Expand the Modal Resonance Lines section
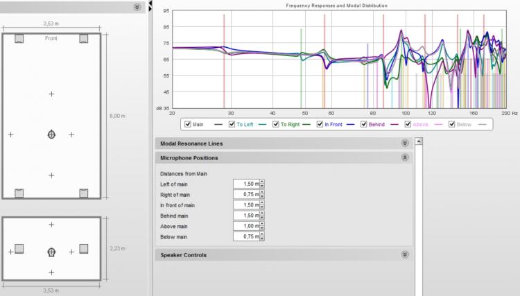520x296 pixels. pos(405,143)
